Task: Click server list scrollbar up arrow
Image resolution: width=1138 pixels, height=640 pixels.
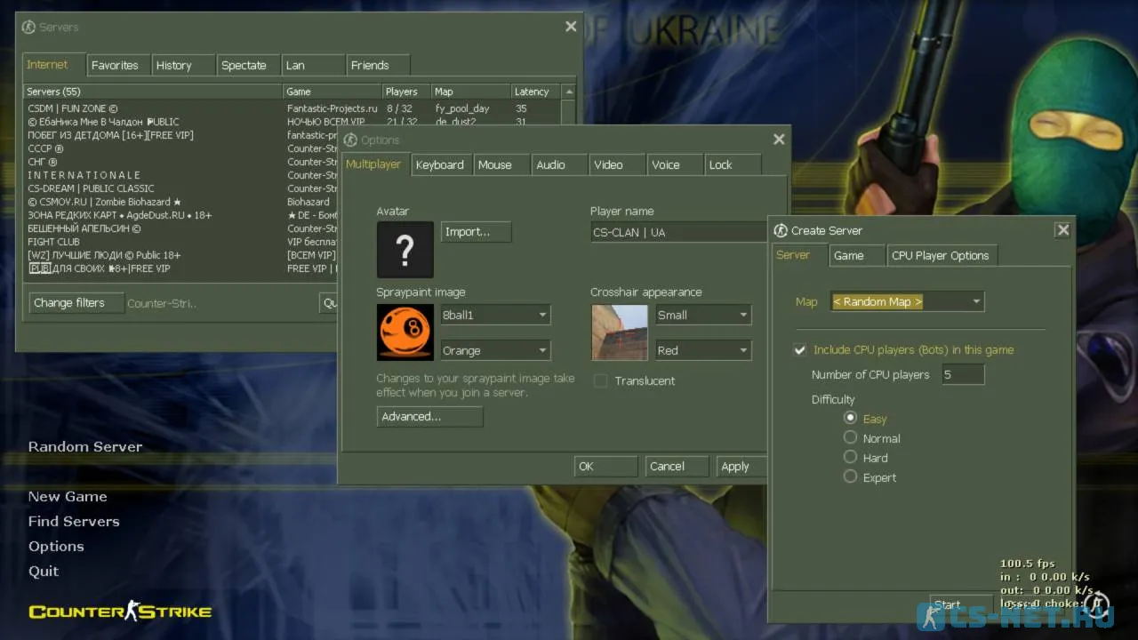Action: click(x=569, y=92)
